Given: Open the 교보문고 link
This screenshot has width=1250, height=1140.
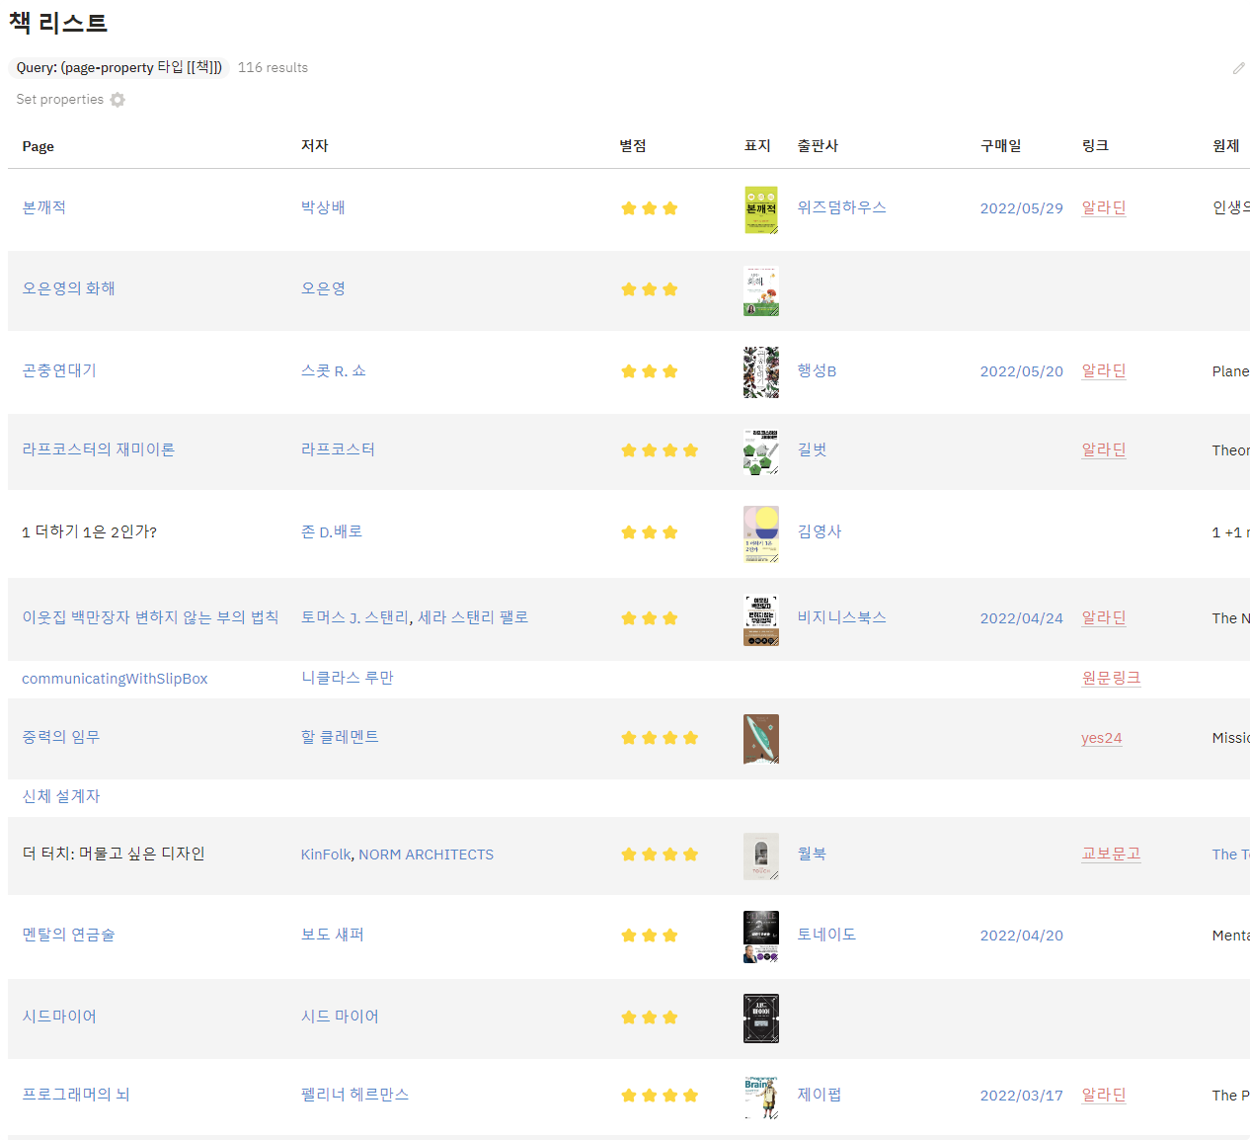Looking at the screenshot, I should pyautogui.click(x=1111, y=854).
